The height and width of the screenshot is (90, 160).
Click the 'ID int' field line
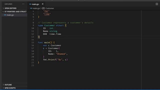click(48, 28)
